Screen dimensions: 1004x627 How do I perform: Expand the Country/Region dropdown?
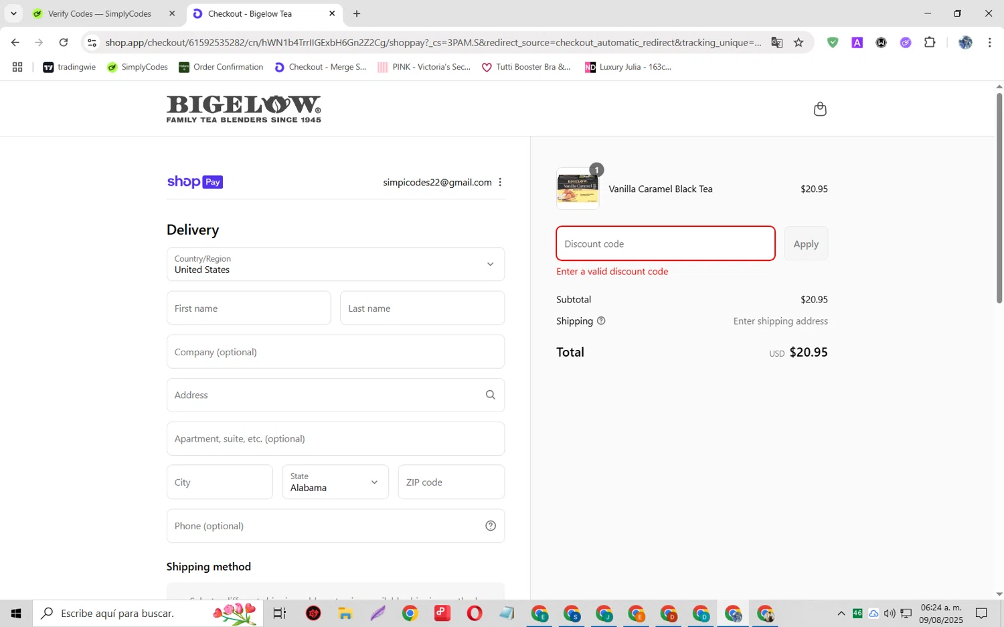point(335,264)
